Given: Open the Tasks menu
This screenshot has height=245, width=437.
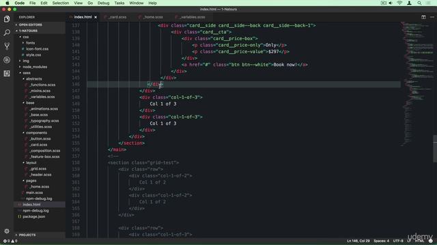Looking at the screenshot, I should 119,3.
